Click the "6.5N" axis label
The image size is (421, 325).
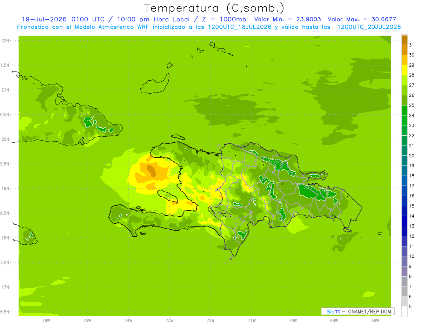pos(5,312)
